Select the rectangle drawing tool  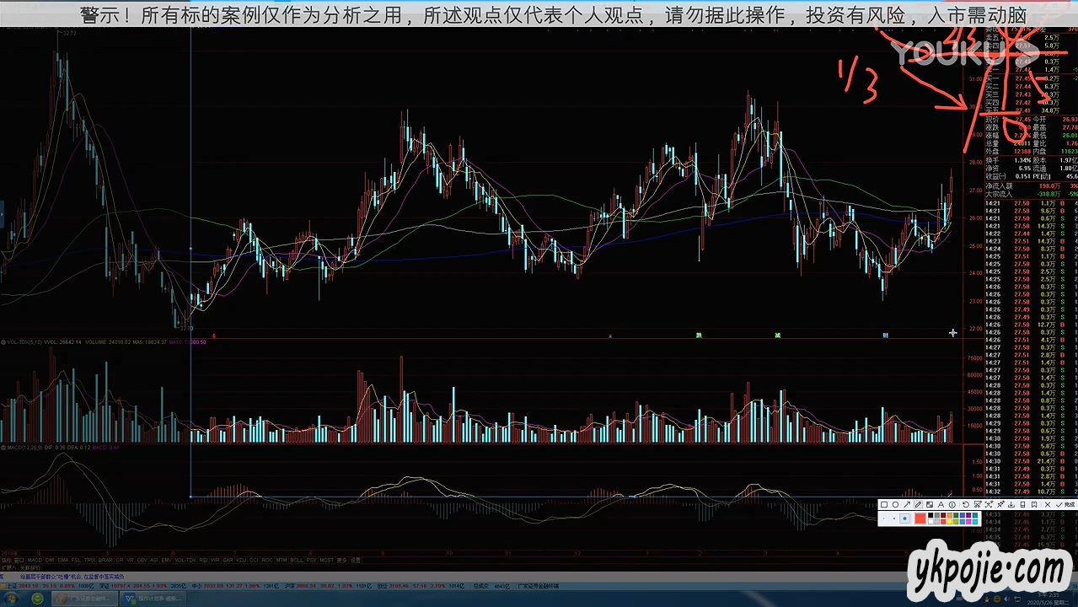point(883,505)
